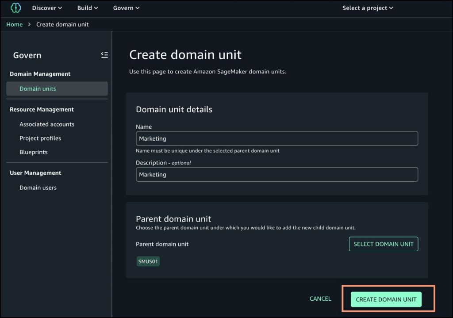453x318 pixels.
Task: Open the Select a project dropdown
Action: [367, 8]
